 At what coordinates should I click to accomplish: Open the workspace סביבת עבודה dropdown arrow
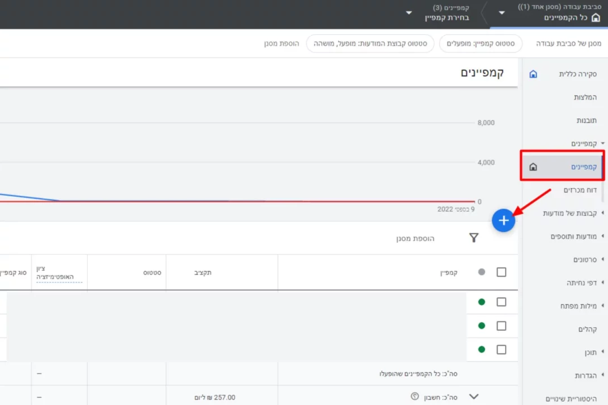[502, 13]
